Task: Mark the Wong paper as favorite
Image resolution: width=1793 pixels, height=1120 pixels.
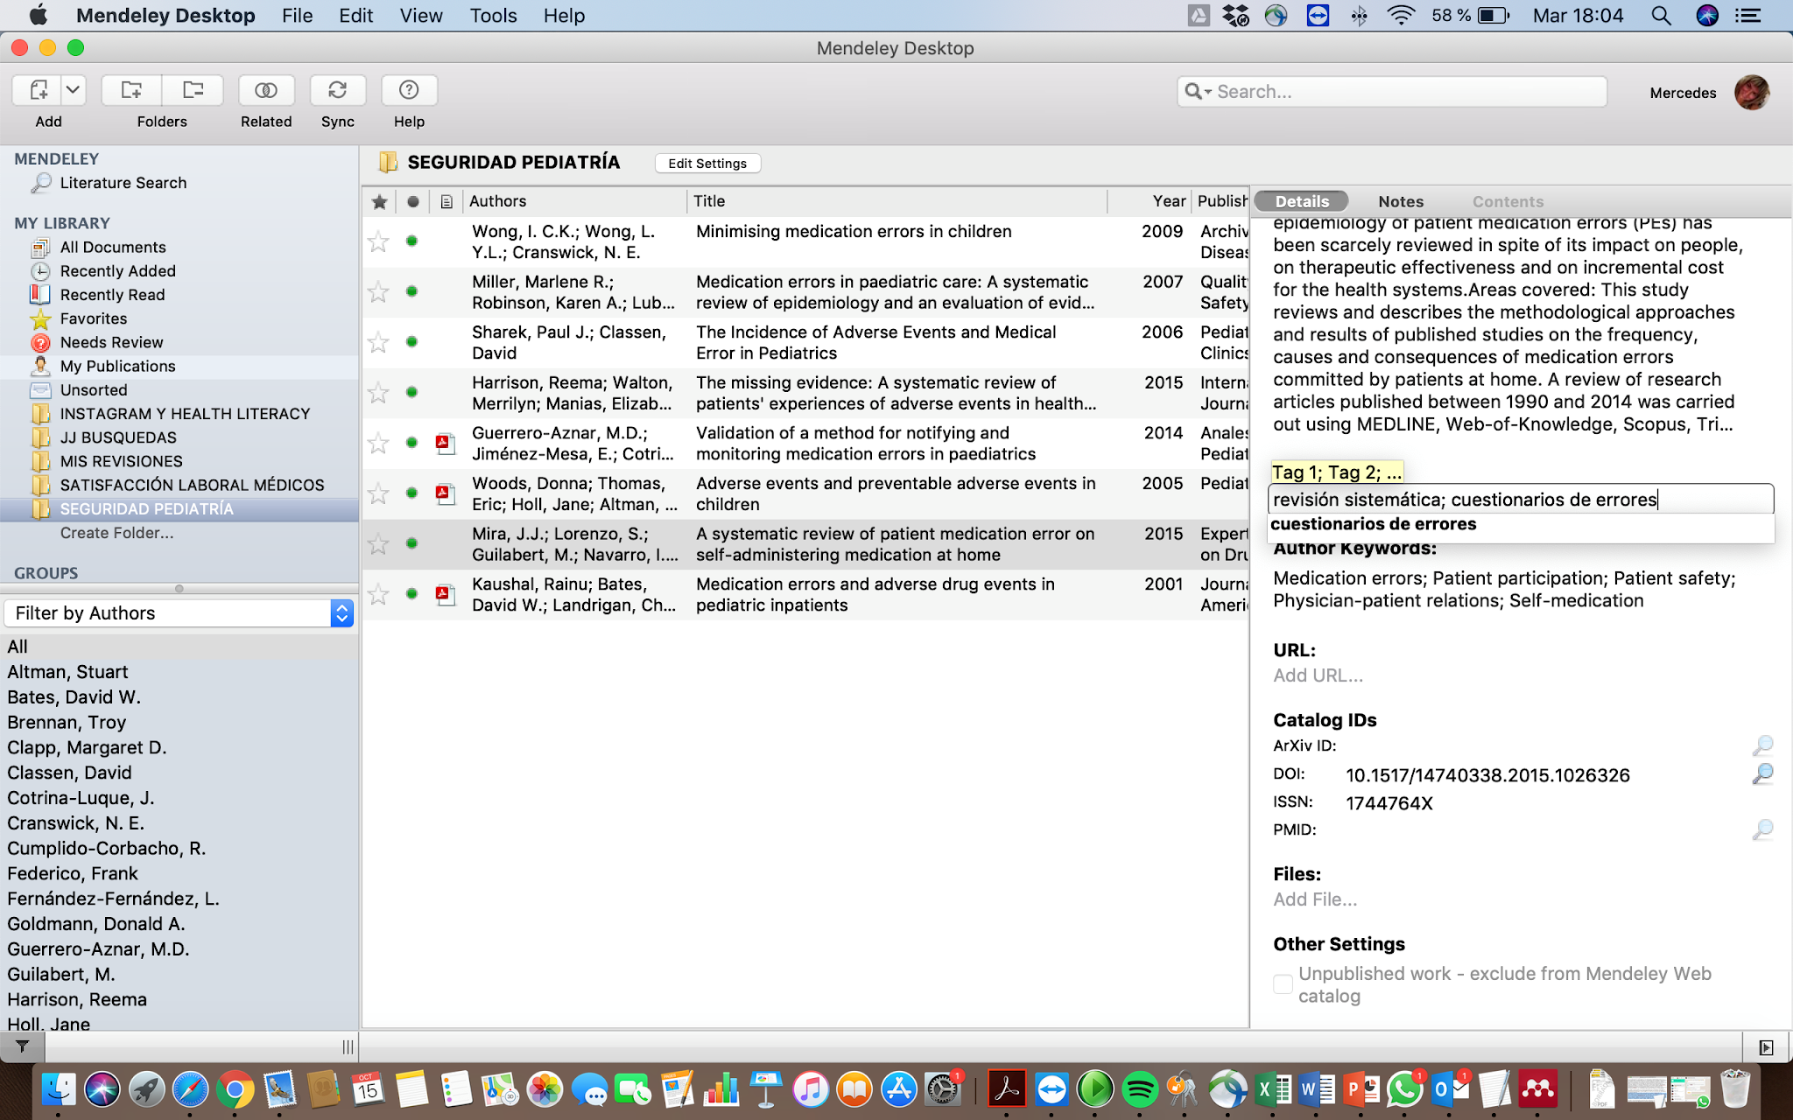Action: pos(378,241)
